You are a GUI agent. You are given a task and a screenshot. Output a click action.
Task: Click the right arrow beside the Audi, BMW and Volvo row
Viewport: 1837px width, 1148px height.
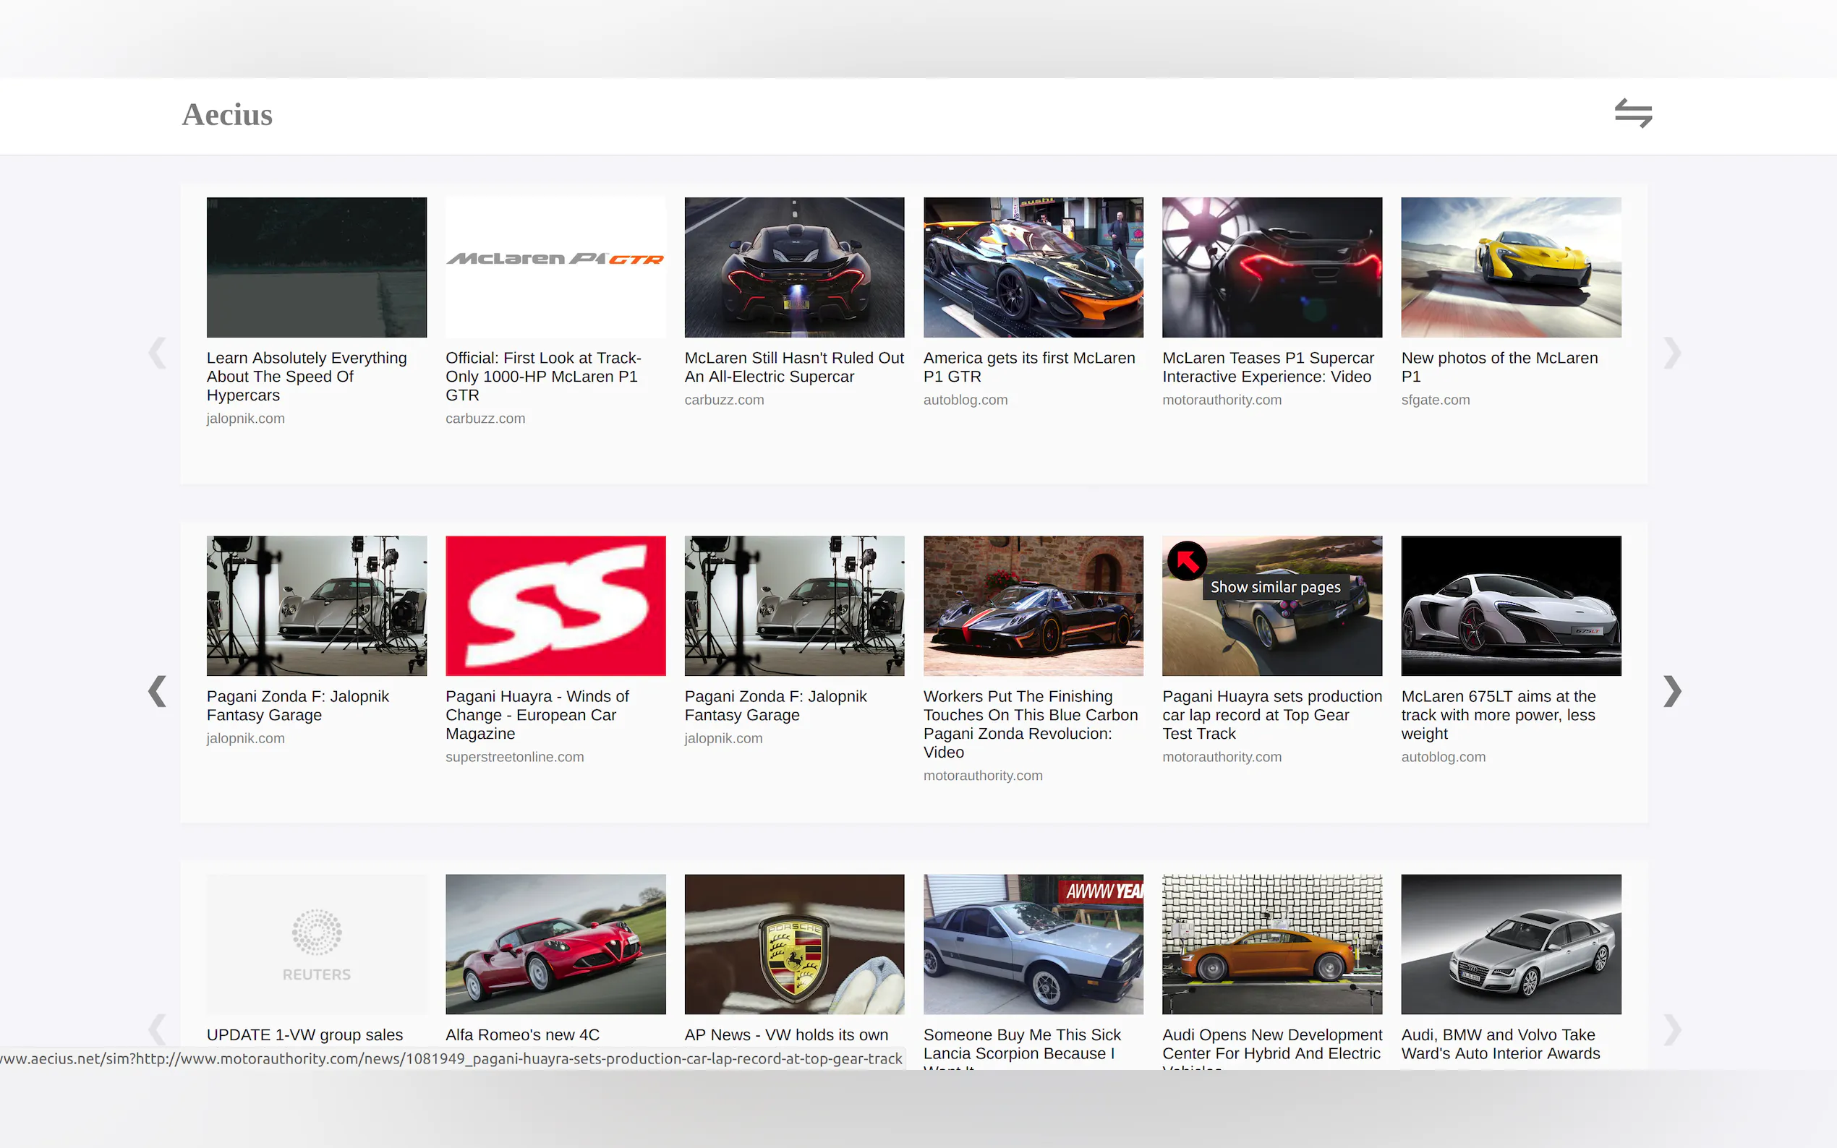1671,1030
